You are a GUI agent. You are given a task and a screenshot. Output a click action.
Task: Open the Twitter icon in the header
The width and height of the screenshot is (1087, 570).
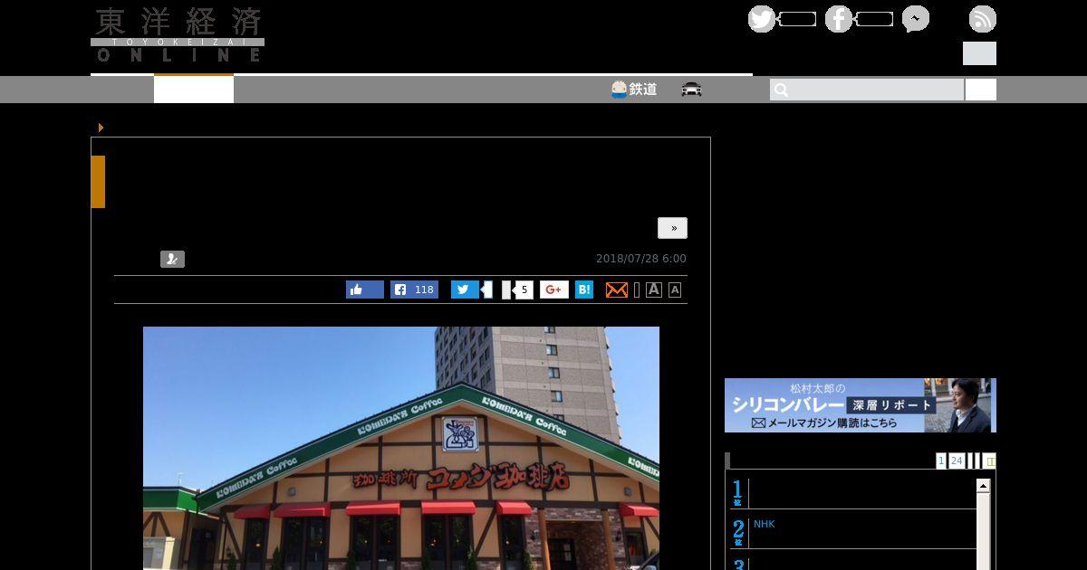(761, 19)
